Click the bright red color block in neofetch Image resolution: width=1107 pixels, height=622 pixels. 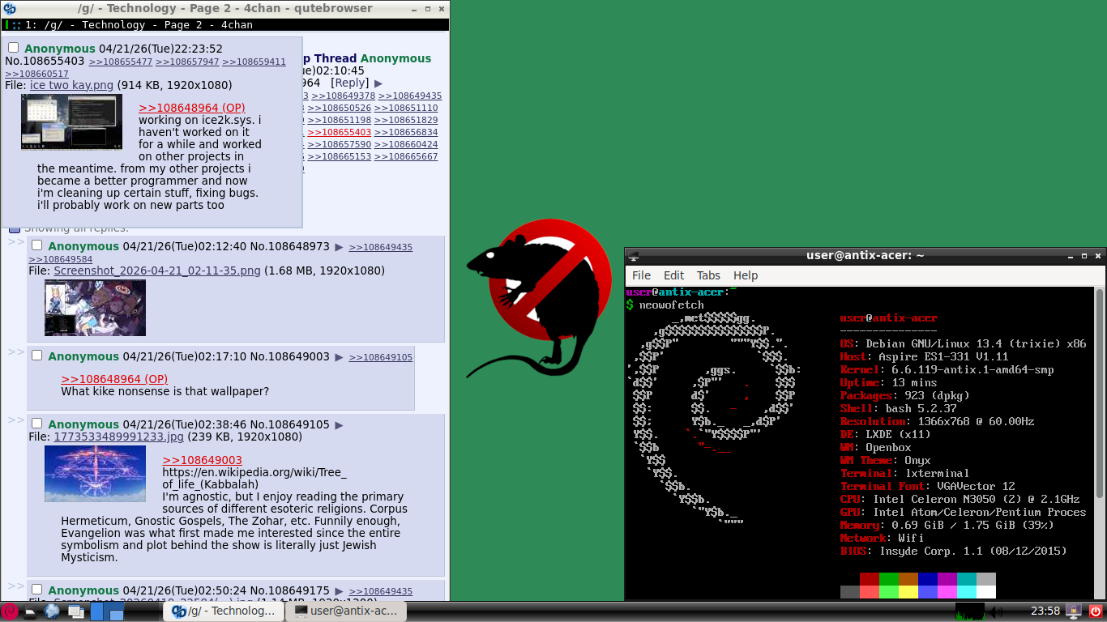coord(870,592)
